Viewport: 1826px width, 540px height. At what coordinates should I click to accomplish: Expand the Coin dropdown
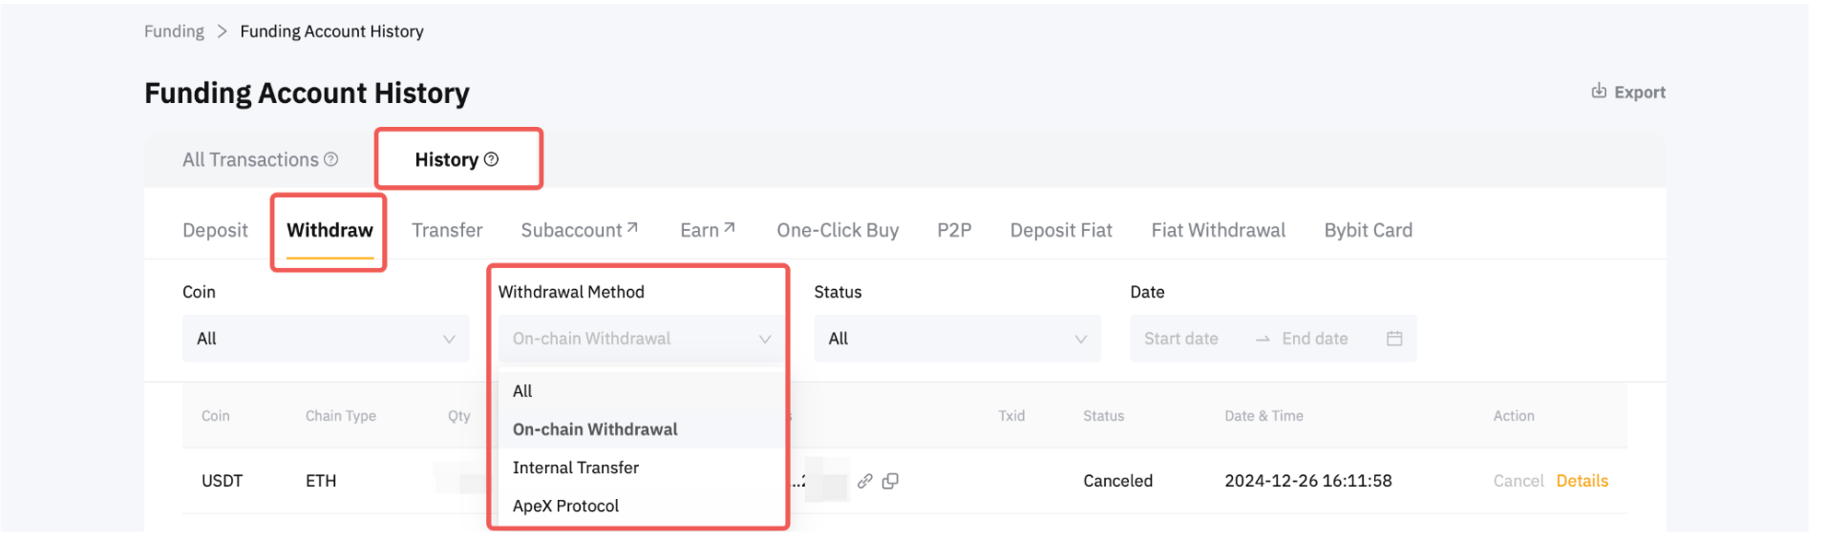(x=325, y=339)
